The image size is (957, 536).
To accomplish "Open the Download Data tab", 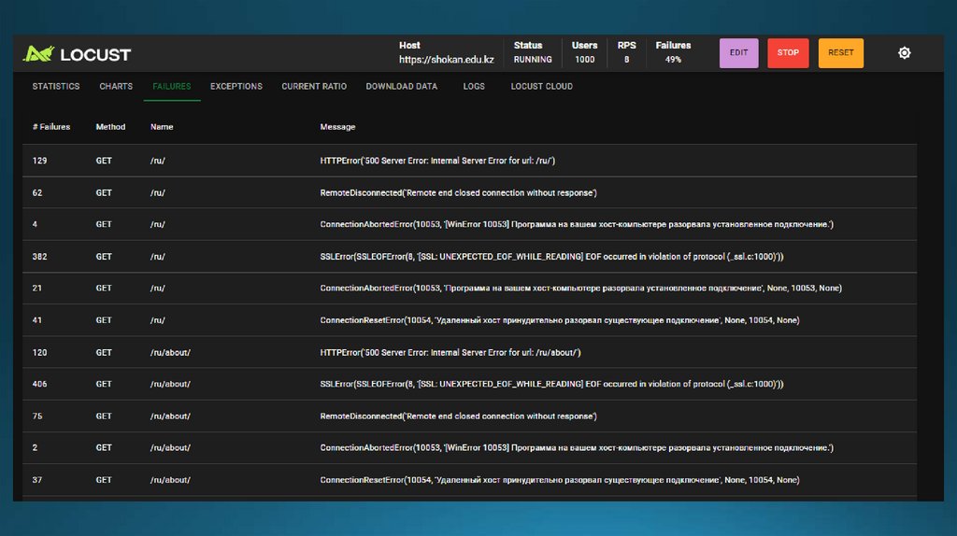I will tap(401, 87).
